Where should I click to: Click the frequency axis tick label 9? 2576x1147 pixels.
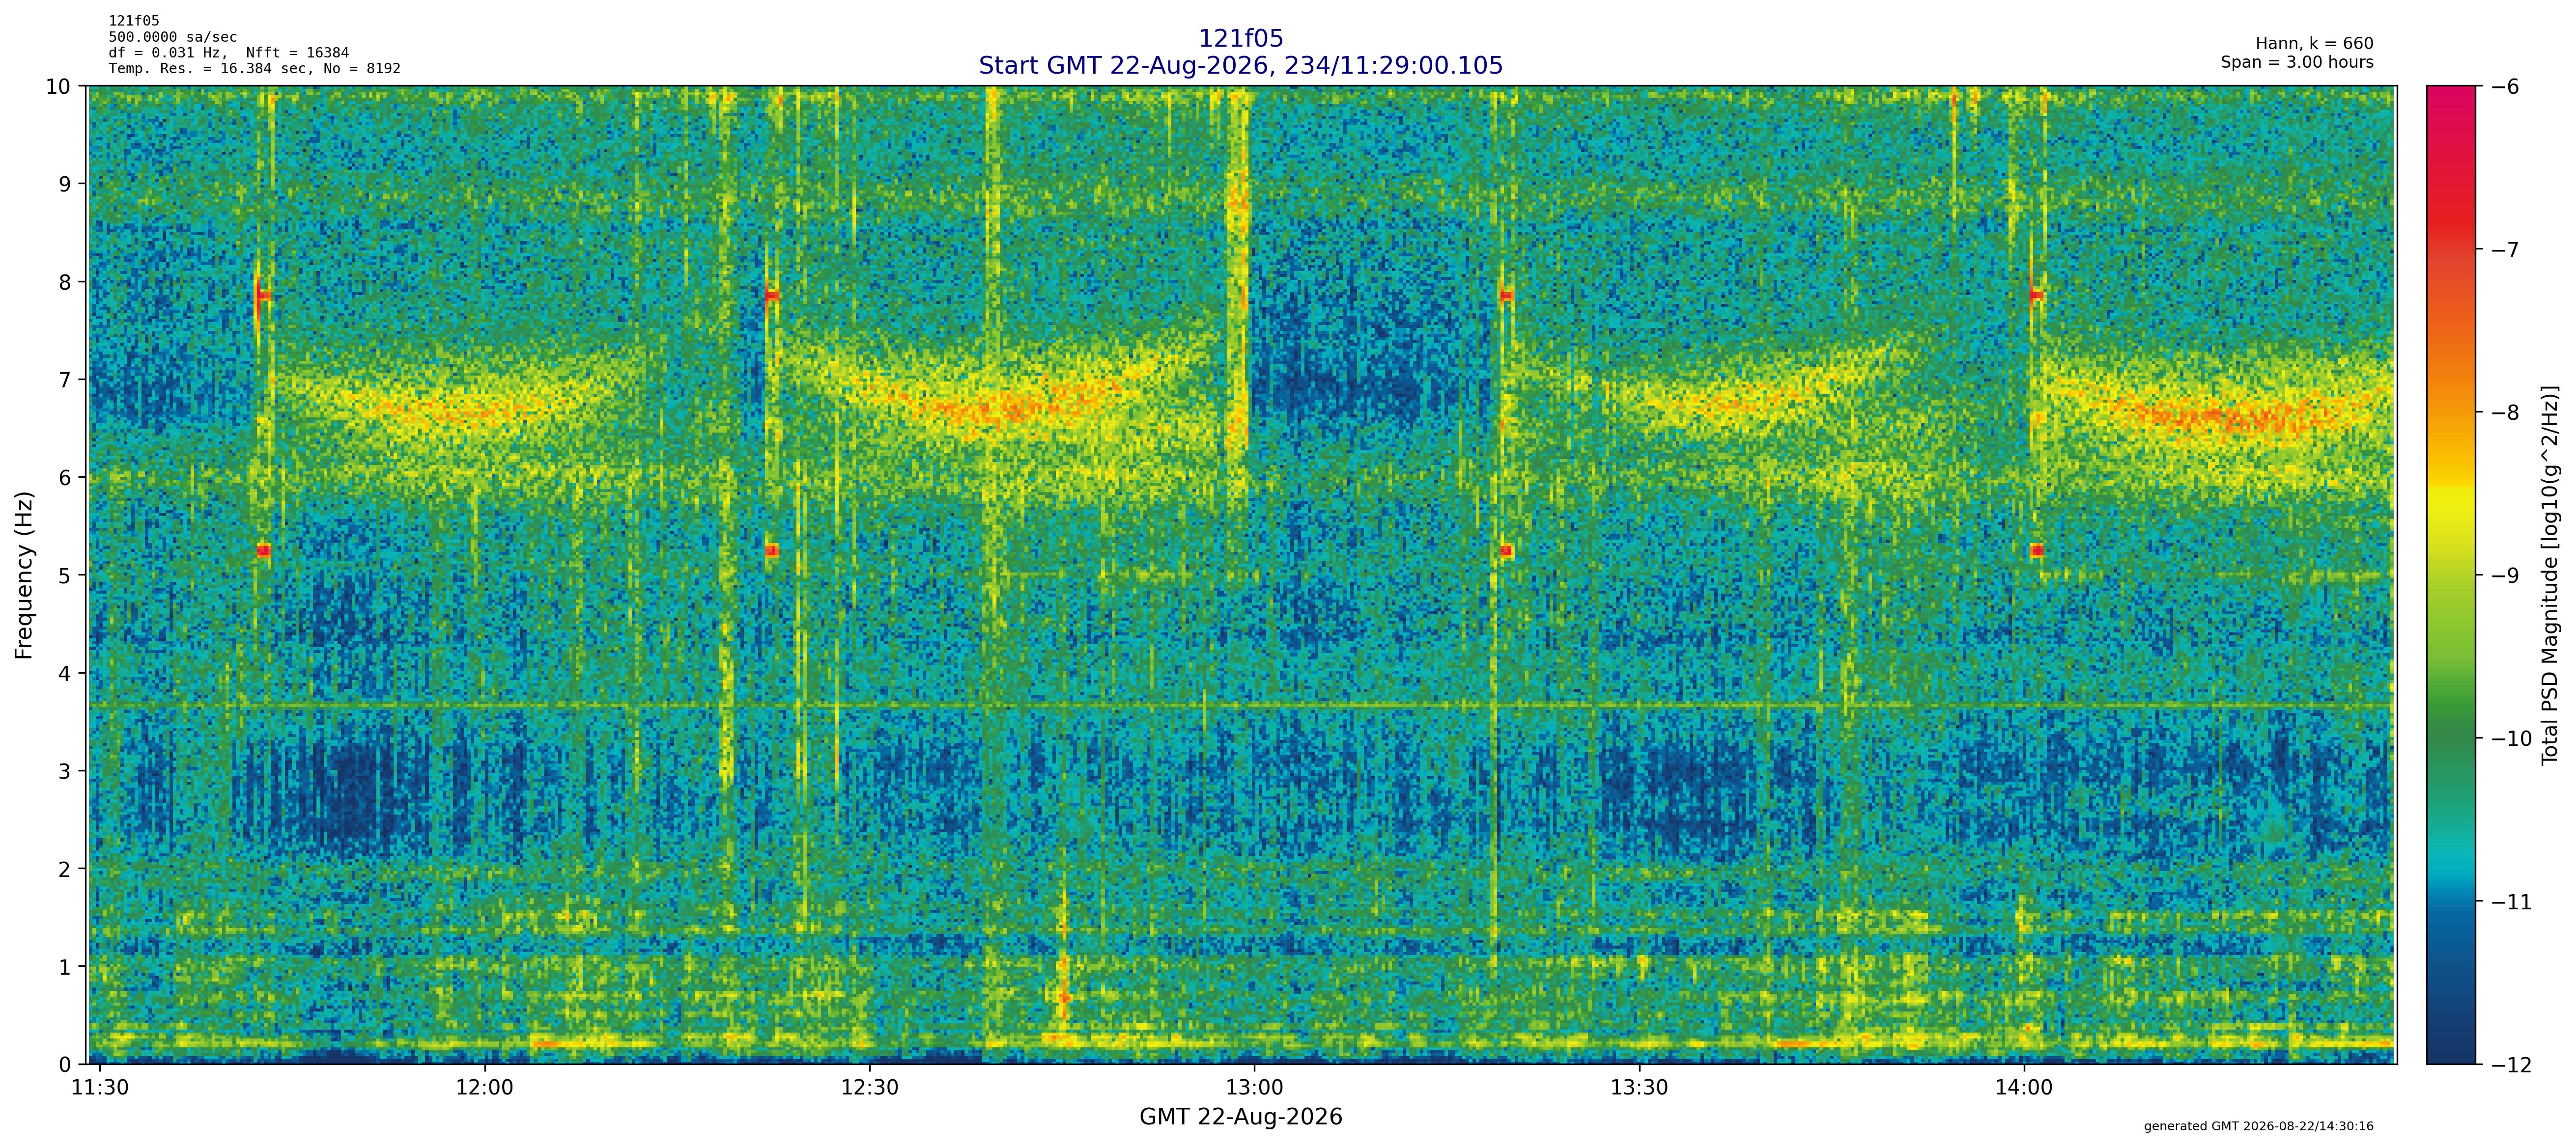[65, 185]
